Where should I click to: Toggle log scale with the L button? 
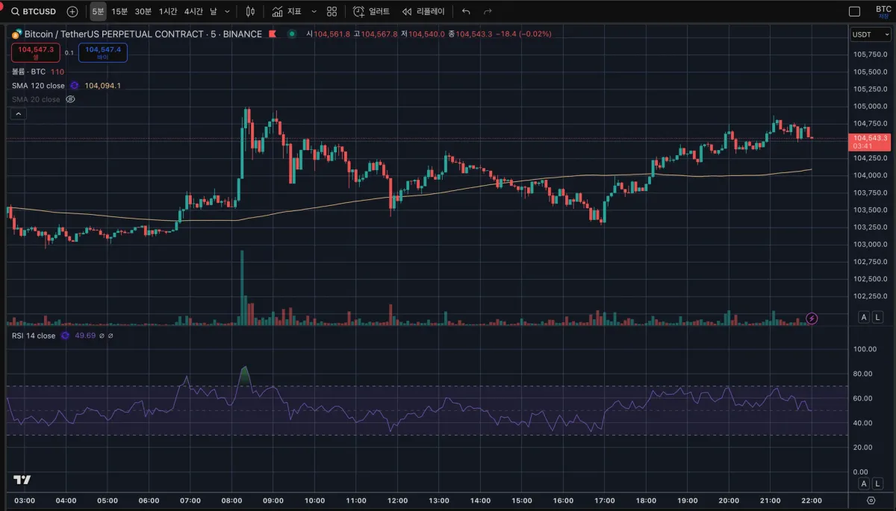[877, 317]
